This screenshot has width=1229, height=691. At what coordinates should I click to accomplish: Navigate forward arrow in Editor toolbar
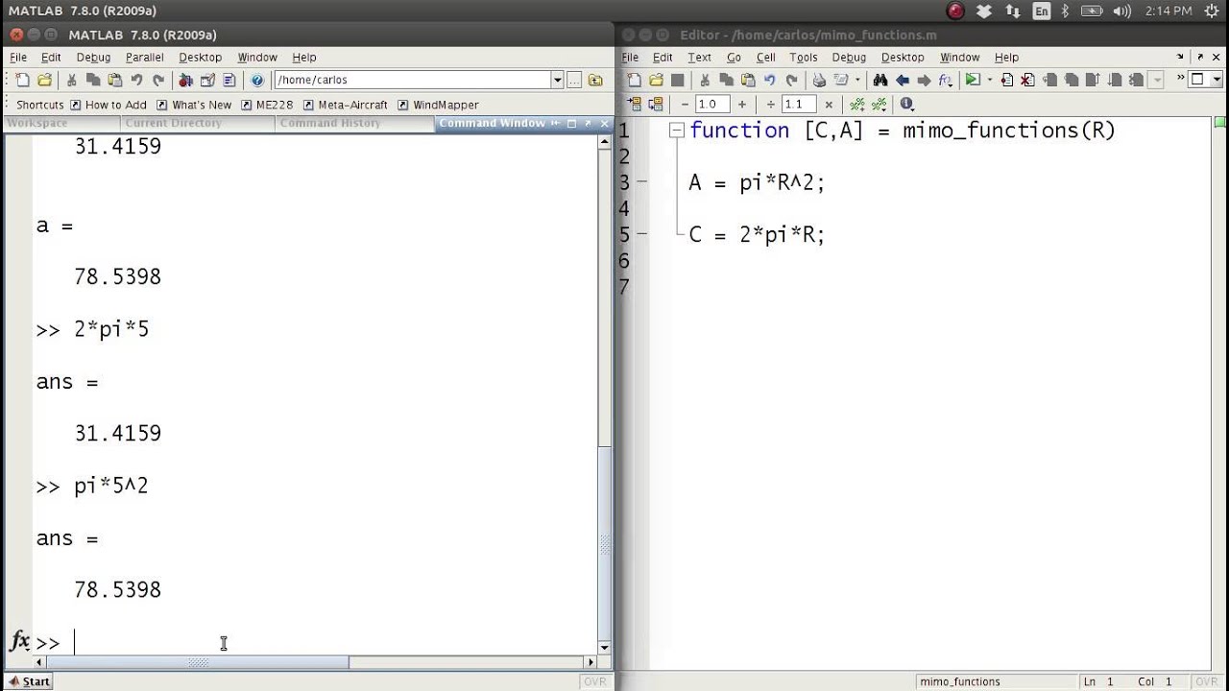coord(924,80)
